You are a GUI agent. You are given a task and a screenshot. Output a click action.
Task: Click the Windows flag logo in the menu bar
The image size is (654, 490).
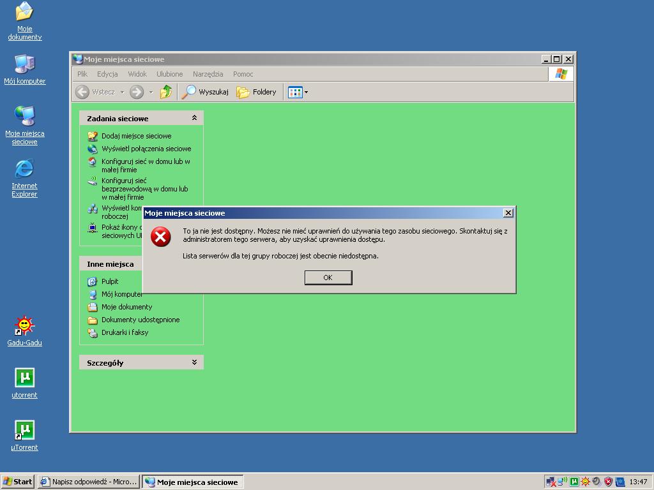(561, 74)
